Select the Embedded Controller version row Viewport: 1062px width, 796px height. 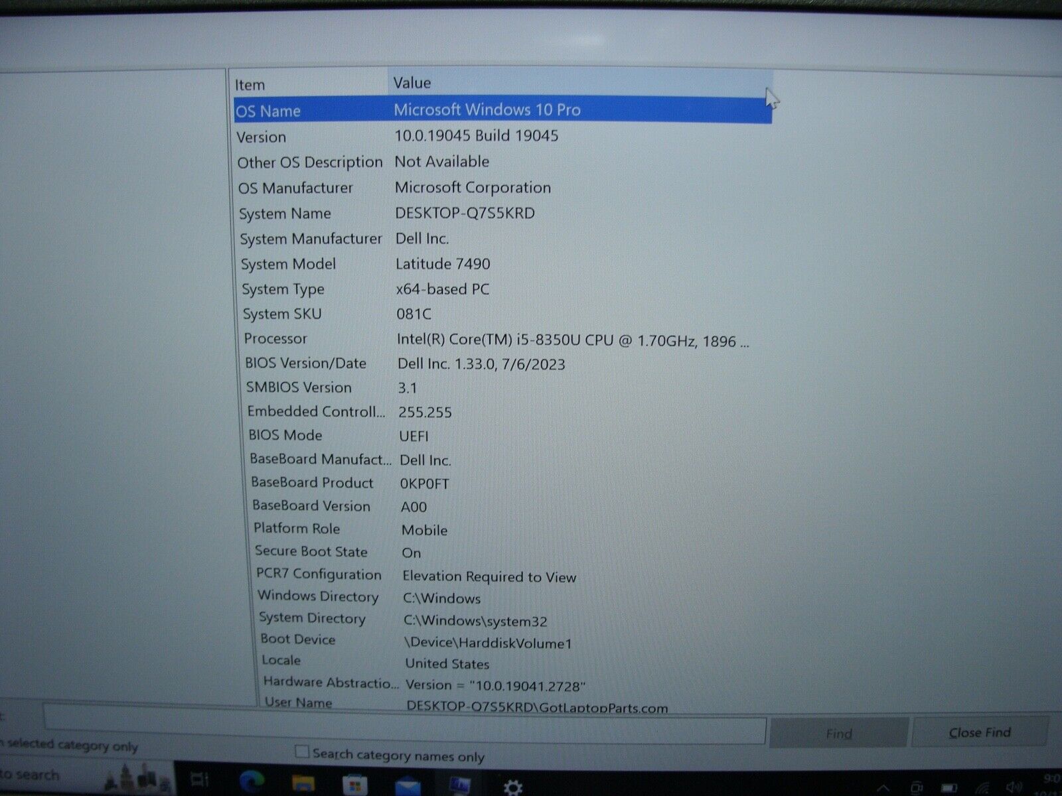pyautogui.click(x=510, y=411)
